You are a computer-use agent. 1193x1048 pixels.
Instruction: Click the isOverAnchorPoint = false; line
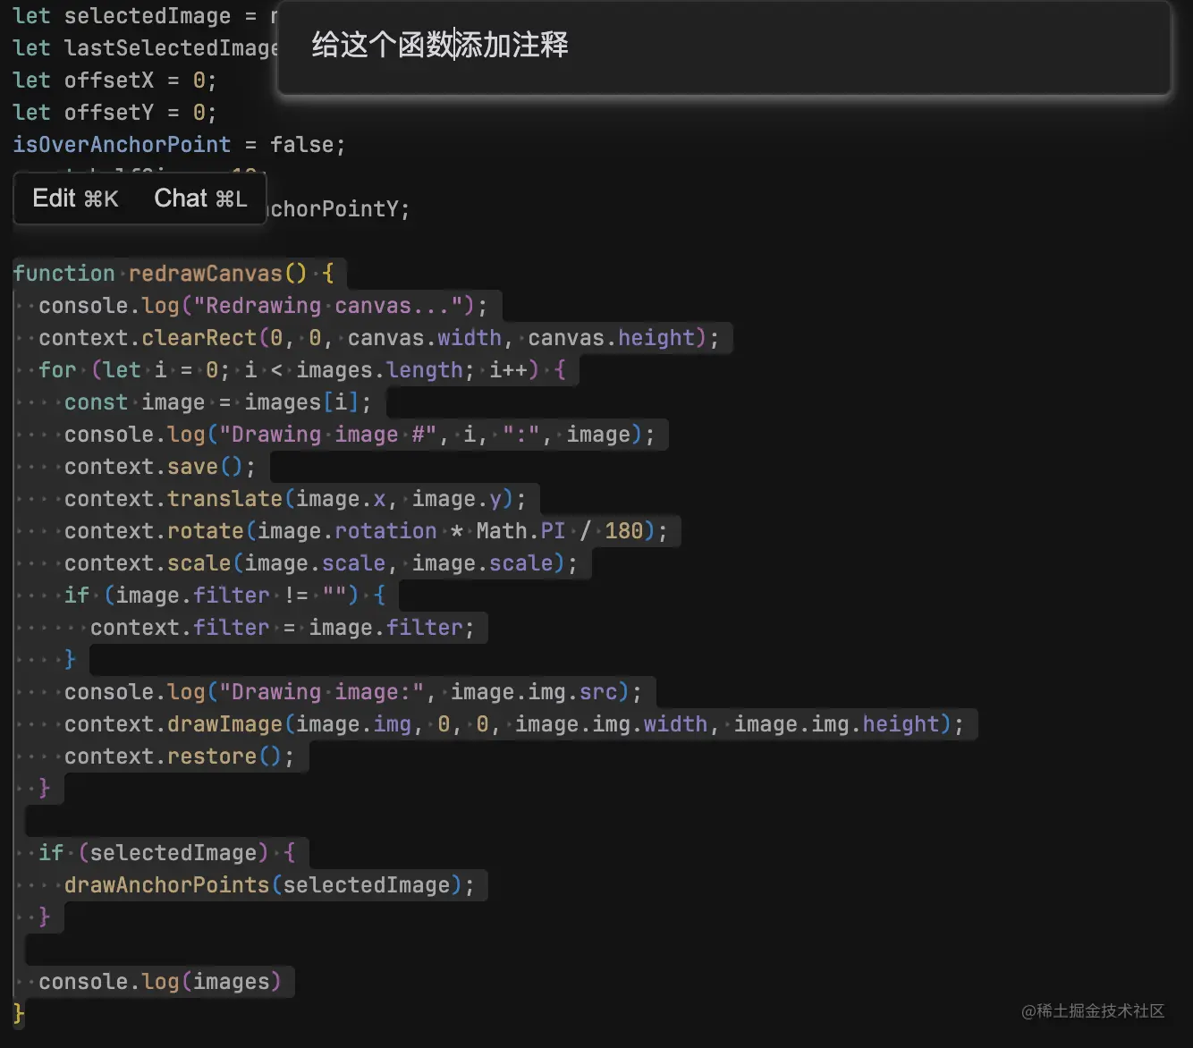pyautogui.click(x=179, y=145)
